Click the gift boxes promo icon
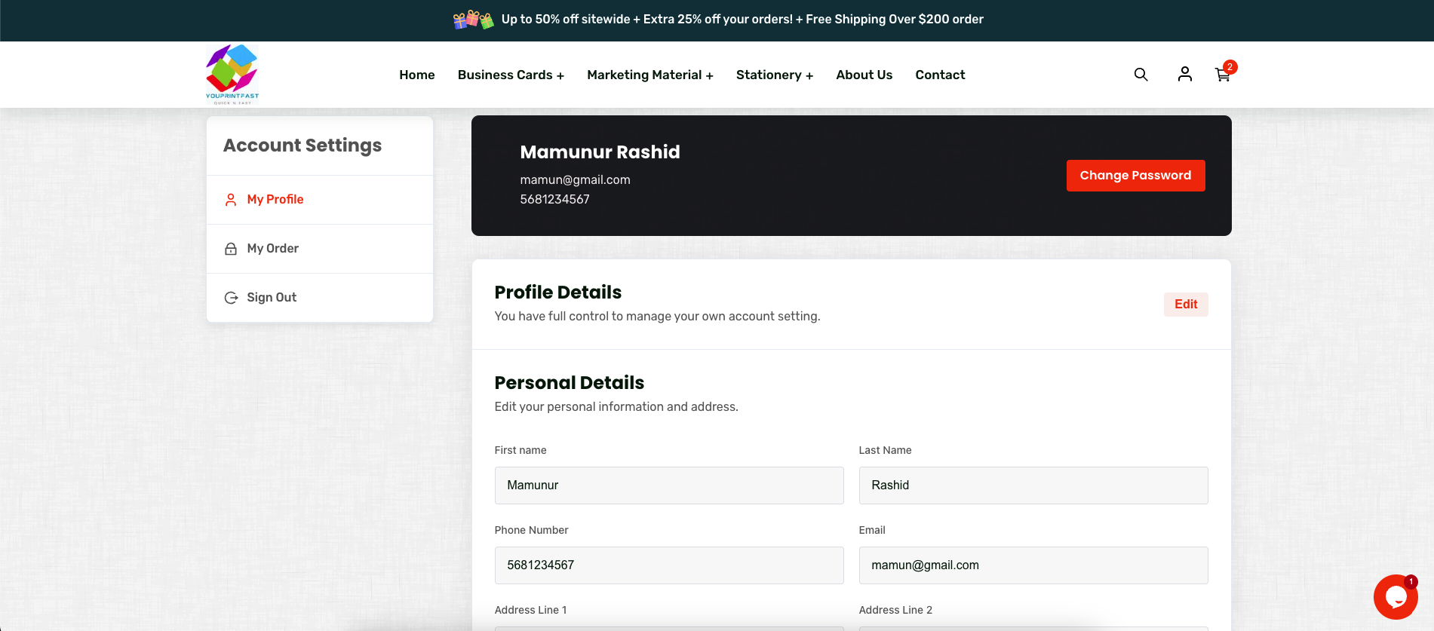This screenshot has width=1434, height=631. pyautogui.click(x=473, y=20)
